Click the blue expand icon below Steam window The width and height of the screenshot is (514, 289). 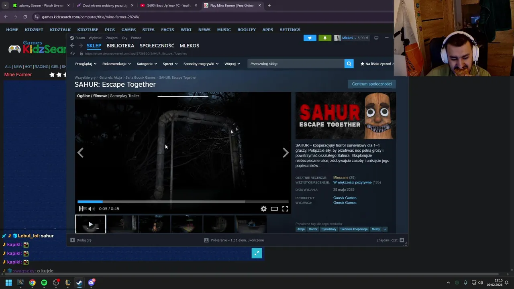(x=257, y=253)
